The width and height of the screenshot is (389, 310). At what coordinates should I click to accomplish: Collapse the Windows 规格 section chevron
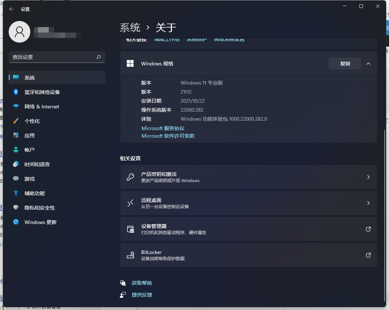tap(368, 64)
